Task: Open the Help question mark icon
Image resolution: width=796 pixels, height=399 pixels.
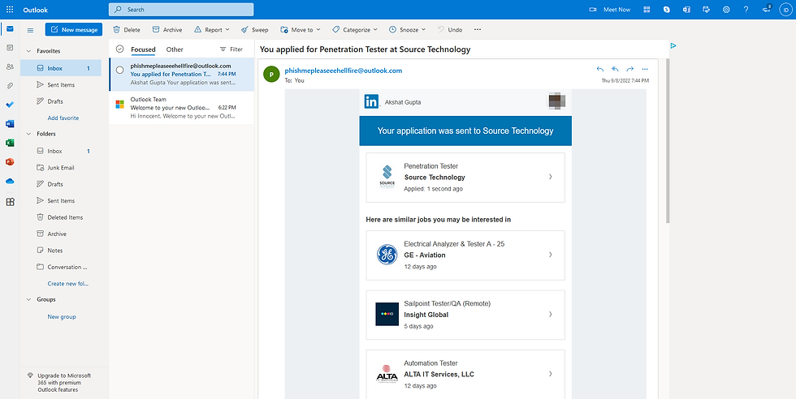Action: coord(746,10)
